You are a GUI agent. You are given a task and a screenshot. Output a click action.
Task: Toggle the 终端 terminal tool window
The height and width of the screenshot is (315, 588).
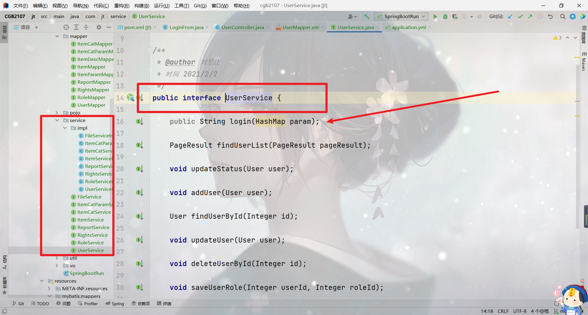click(x=164, y=303)
